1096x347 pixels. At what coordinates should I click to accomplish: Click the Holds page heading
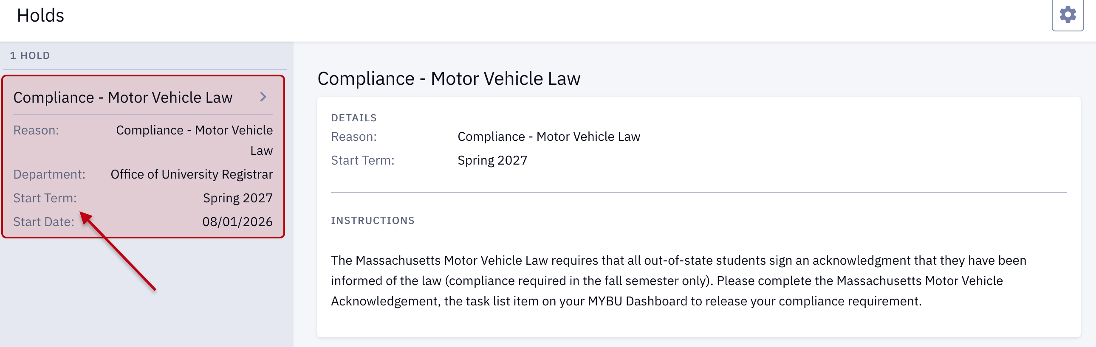tap(40, 15)
